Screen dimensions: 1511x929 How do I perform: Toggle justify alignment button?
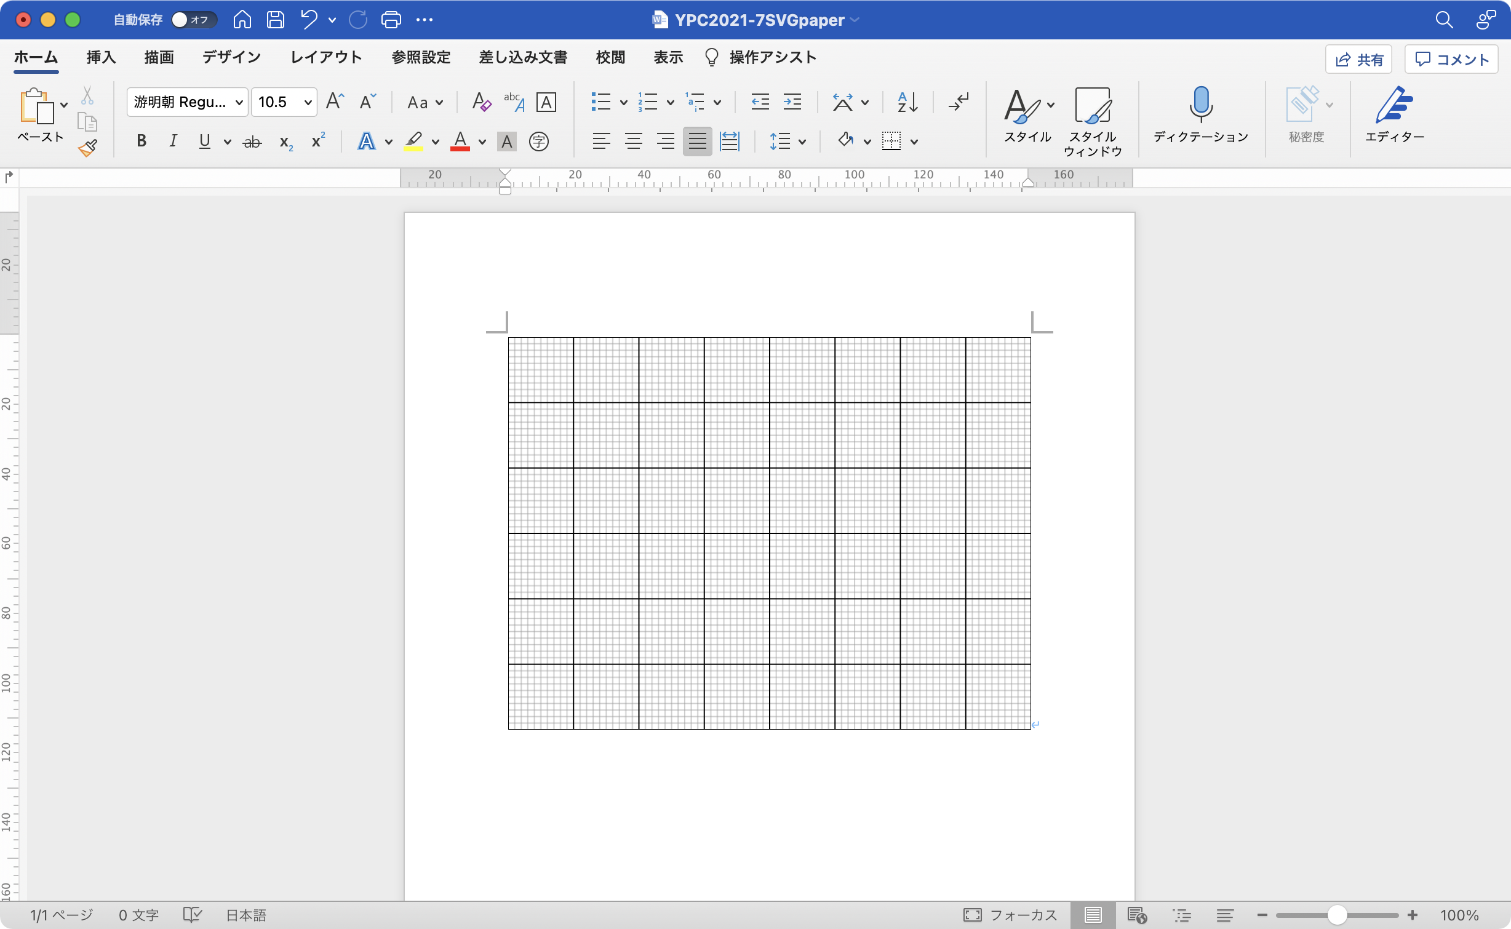pos(698,142)
